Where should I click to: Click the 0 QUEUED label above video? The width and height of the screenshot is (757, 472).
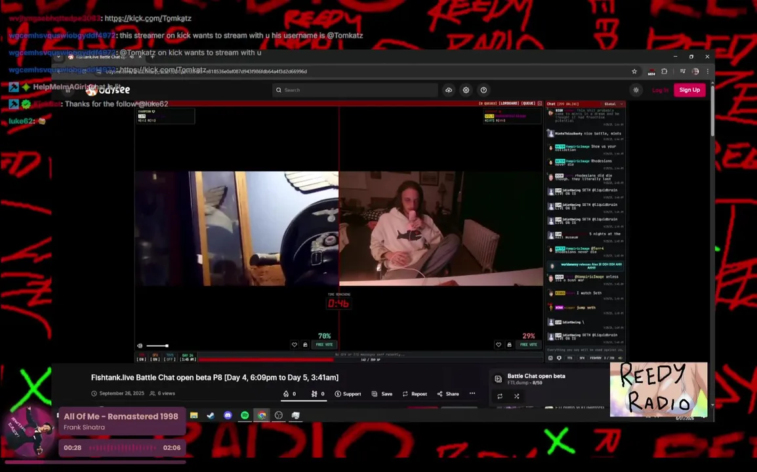pos(487,104)
